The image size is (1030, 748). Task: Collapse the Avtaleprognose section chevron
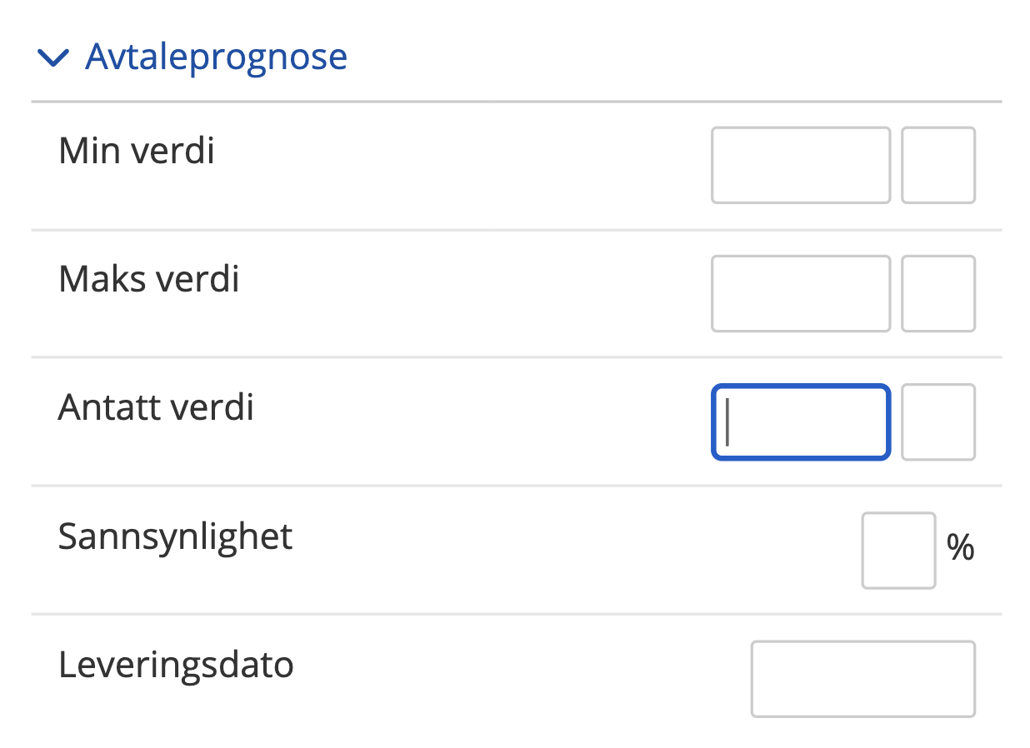53,57
